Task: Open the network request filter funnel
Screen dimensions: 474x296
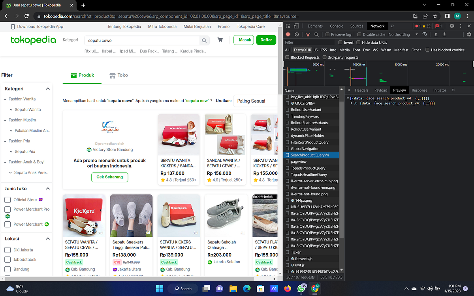Action: click(x=308, y=34)
